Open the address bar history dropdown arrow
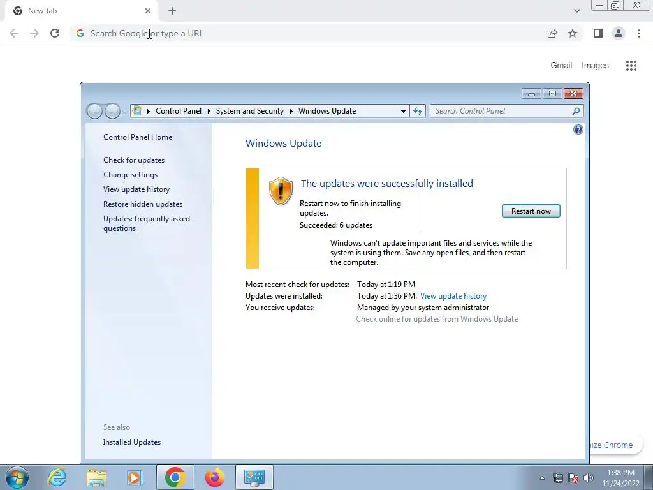This screenshot has height=490, width=653. click(403, 111)
